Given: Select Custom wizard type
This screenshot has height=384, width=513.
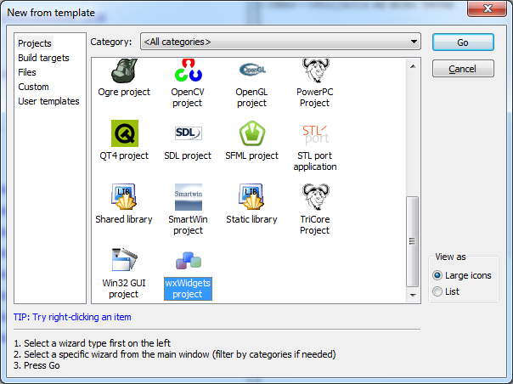Looking at the screenshot, I should point(33,87).
